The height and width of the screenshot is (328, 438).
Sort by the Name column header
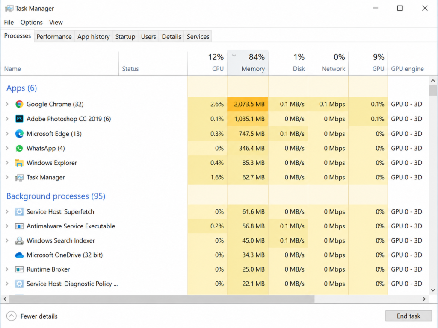[x=60, y=63]
